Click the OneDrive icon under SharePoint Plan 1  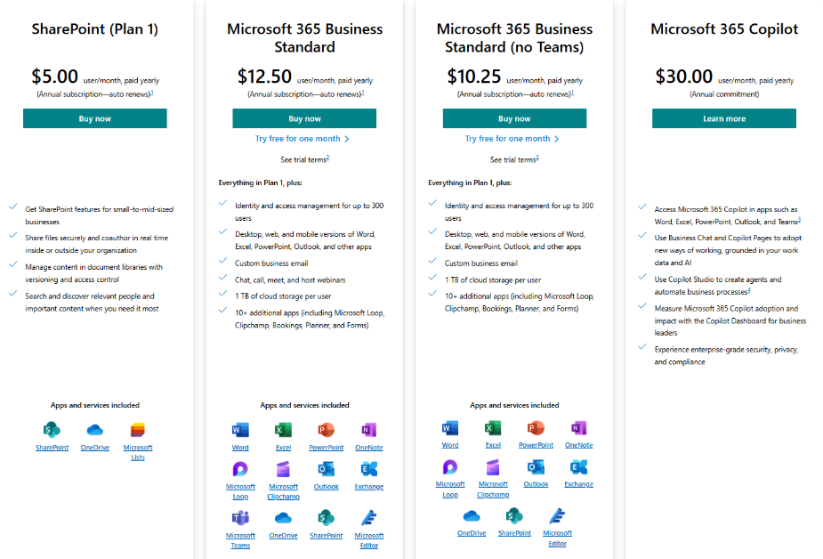click(x=95, y=431)
